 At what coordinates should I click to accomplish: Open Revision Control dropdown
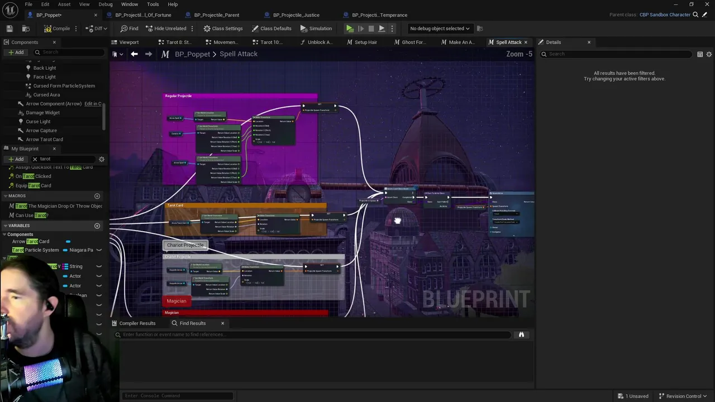(x=683, y=396)
